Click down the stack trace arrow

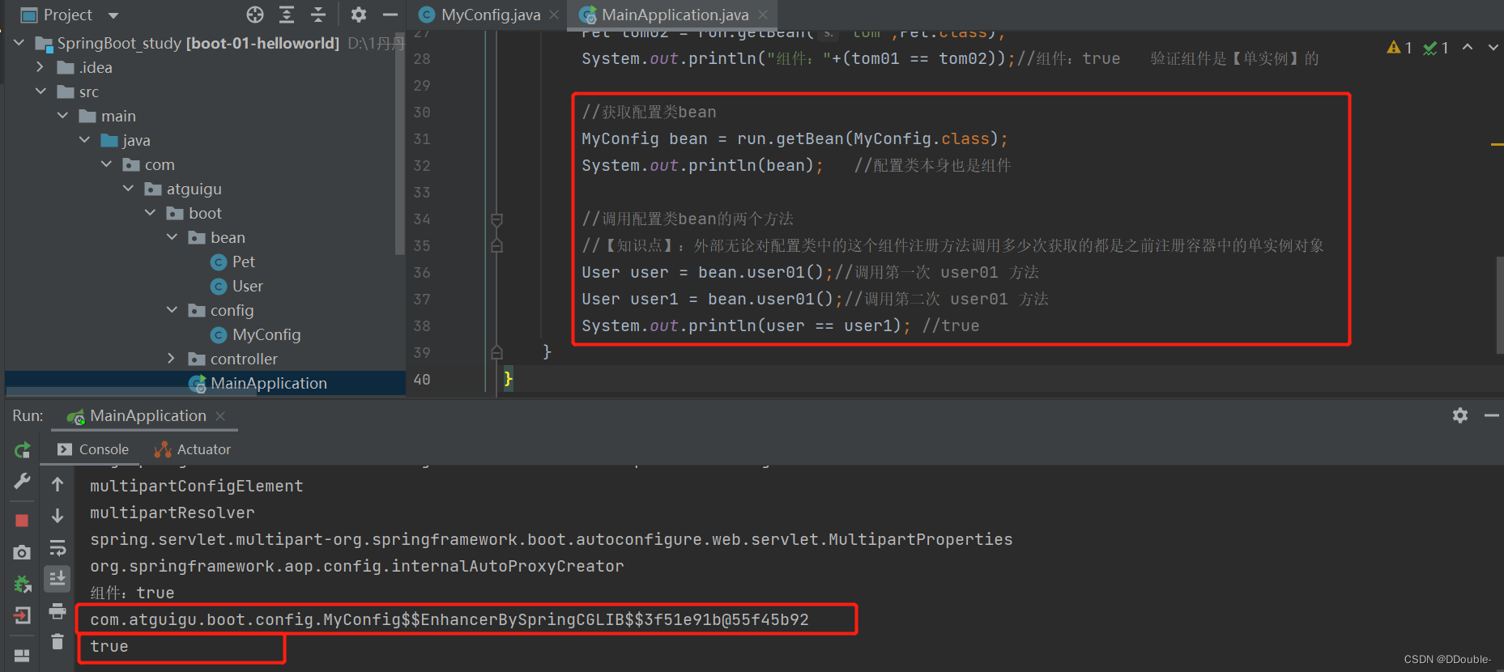click(58, 516)
